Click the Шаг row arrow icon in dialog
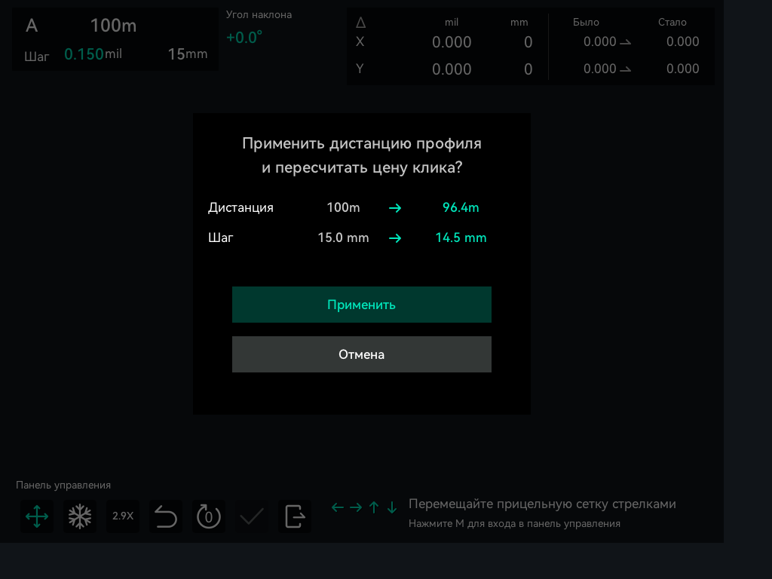The width and height of the screenshot is (772, 579). pos(395,239)
